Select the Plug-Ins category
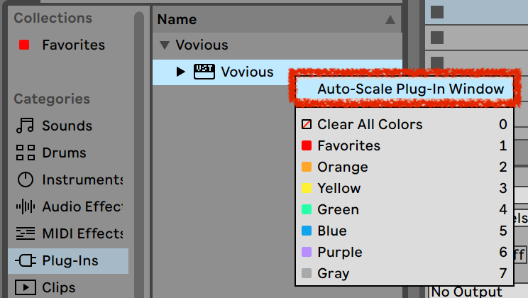Image resolution: width=528 pixels, height=298 pixels. click(x=70, y=260)
